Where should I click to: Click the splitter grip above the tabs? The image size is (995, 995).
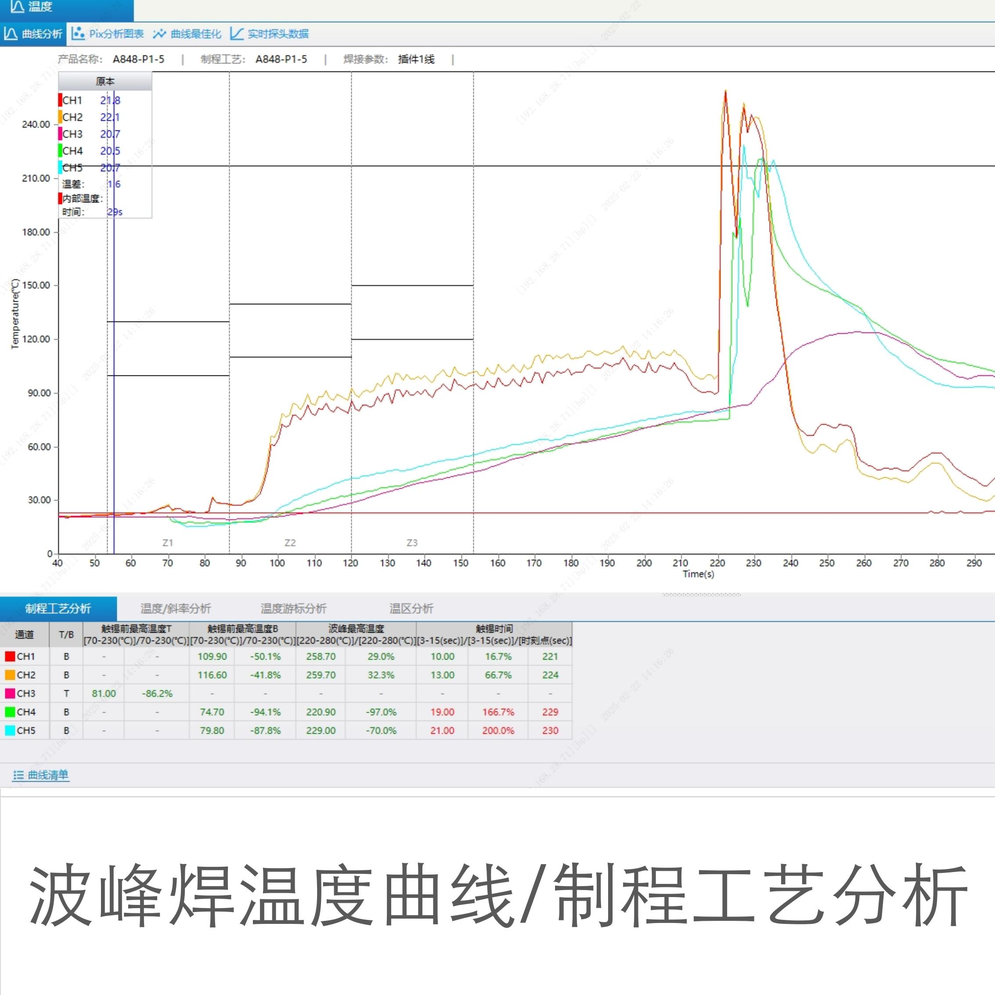coord(701,595)
